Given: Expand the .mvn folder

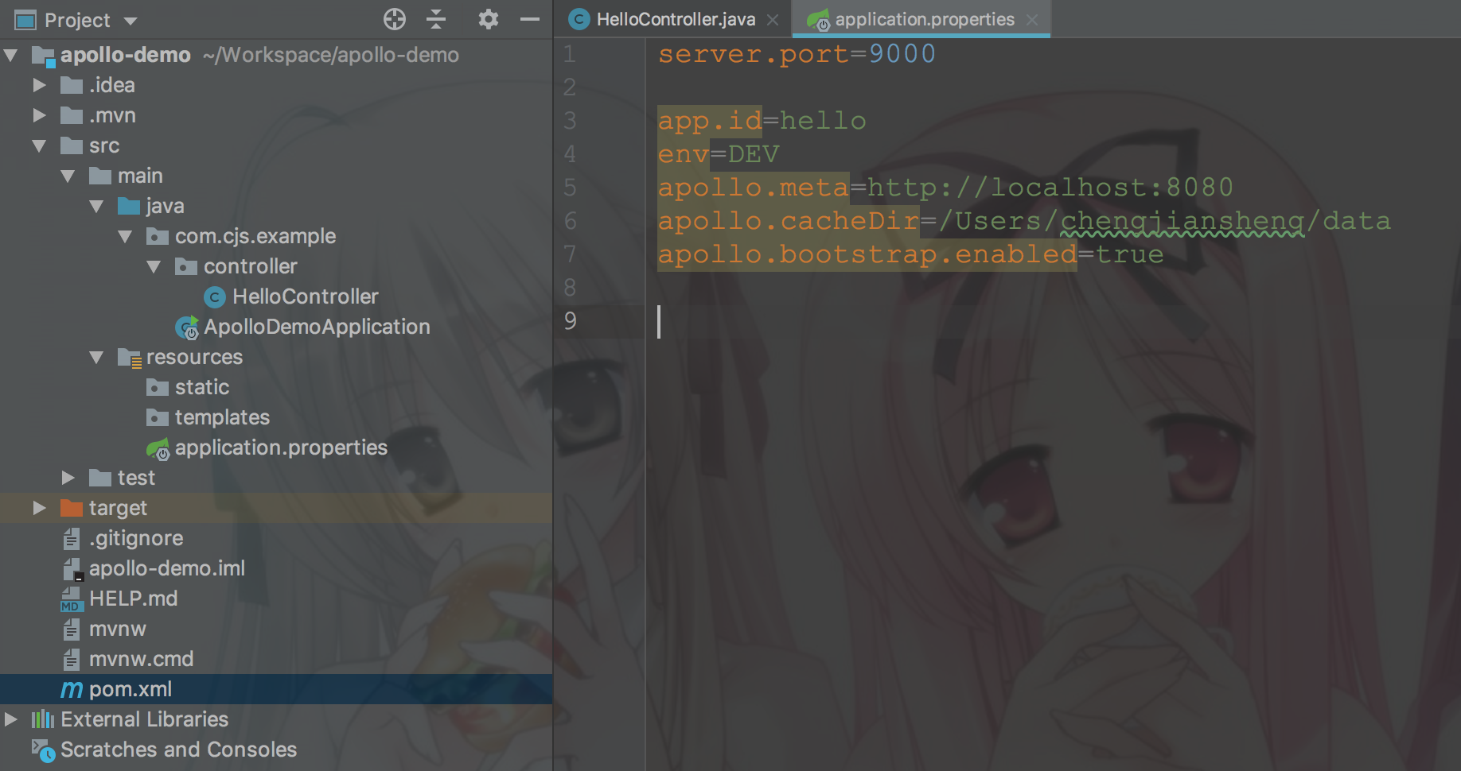Looking at the screenshot, I should tap(39, 115).
